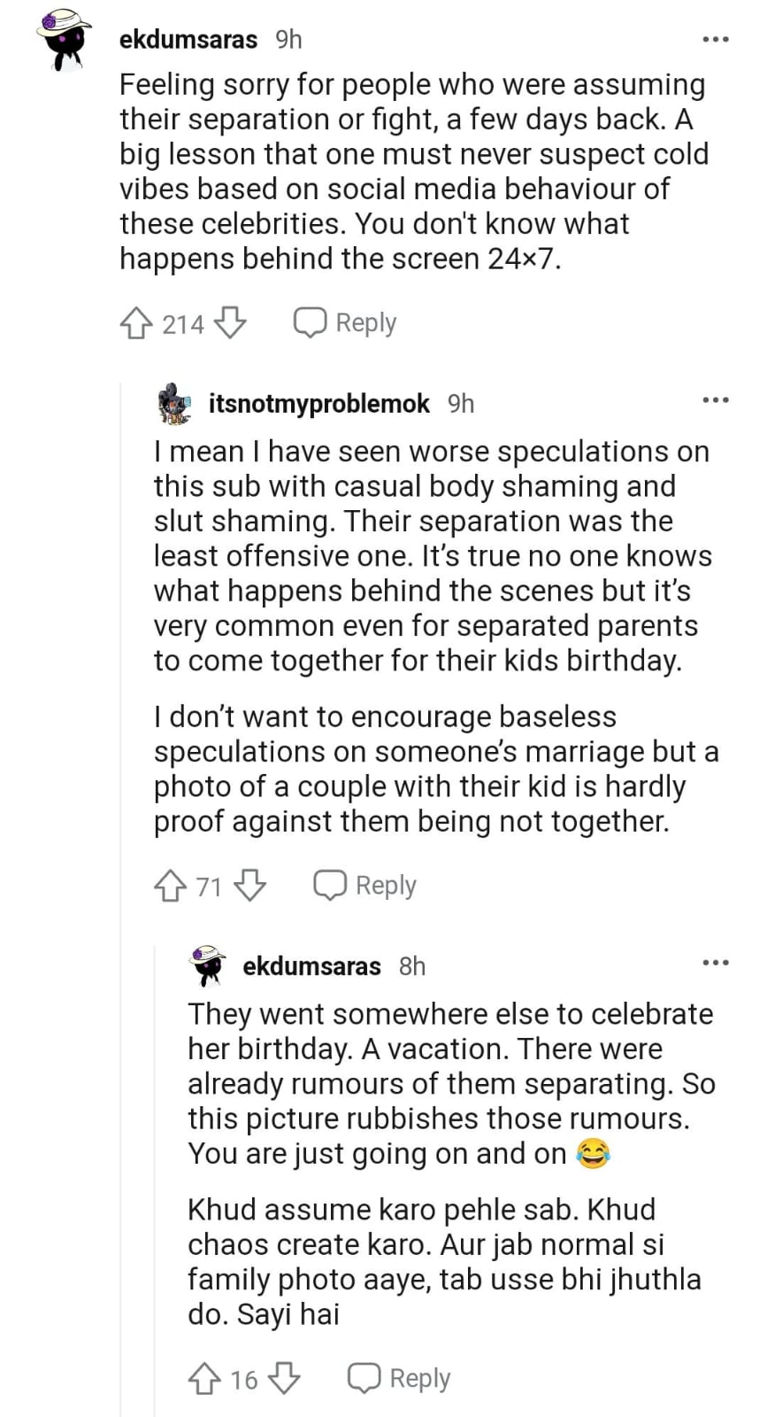The height and width of the screenshot is (1417, 767).
Task: Open ekdumsaras avatar on the top comment
Action: click(65, 40)
